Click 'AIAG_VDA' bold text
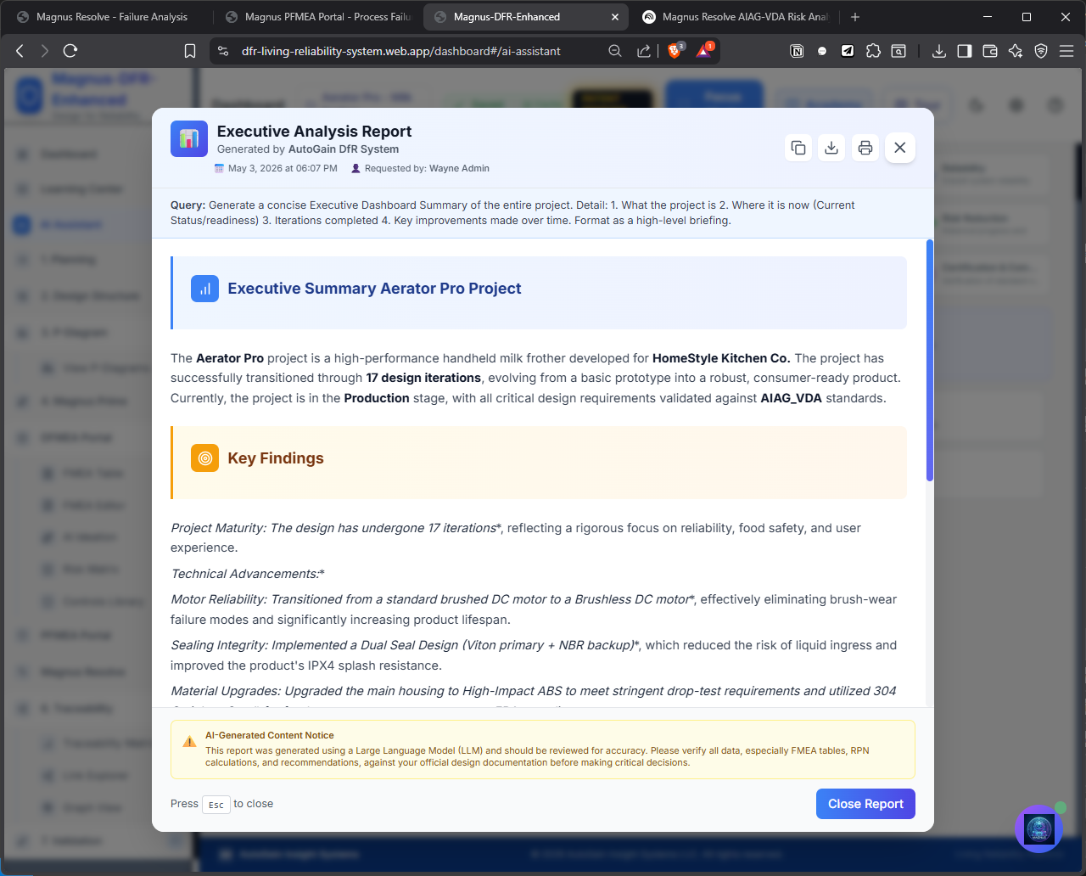1086x876 pixels. tap(791, 398)
